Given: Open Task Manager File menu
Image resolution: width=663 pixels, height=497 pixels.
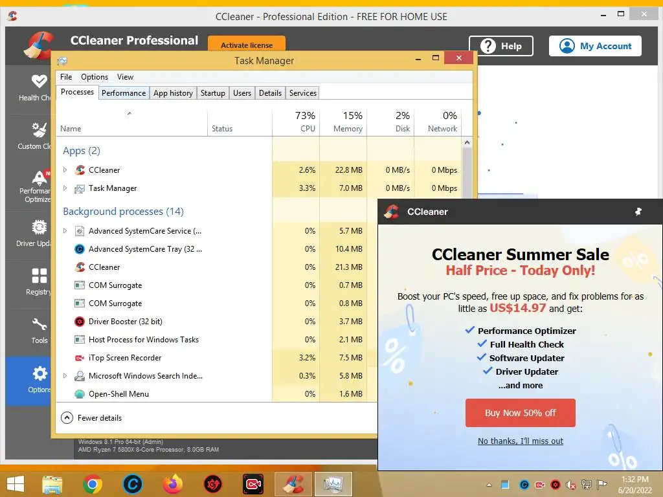Looking at the screenshot, I should 66,77.
